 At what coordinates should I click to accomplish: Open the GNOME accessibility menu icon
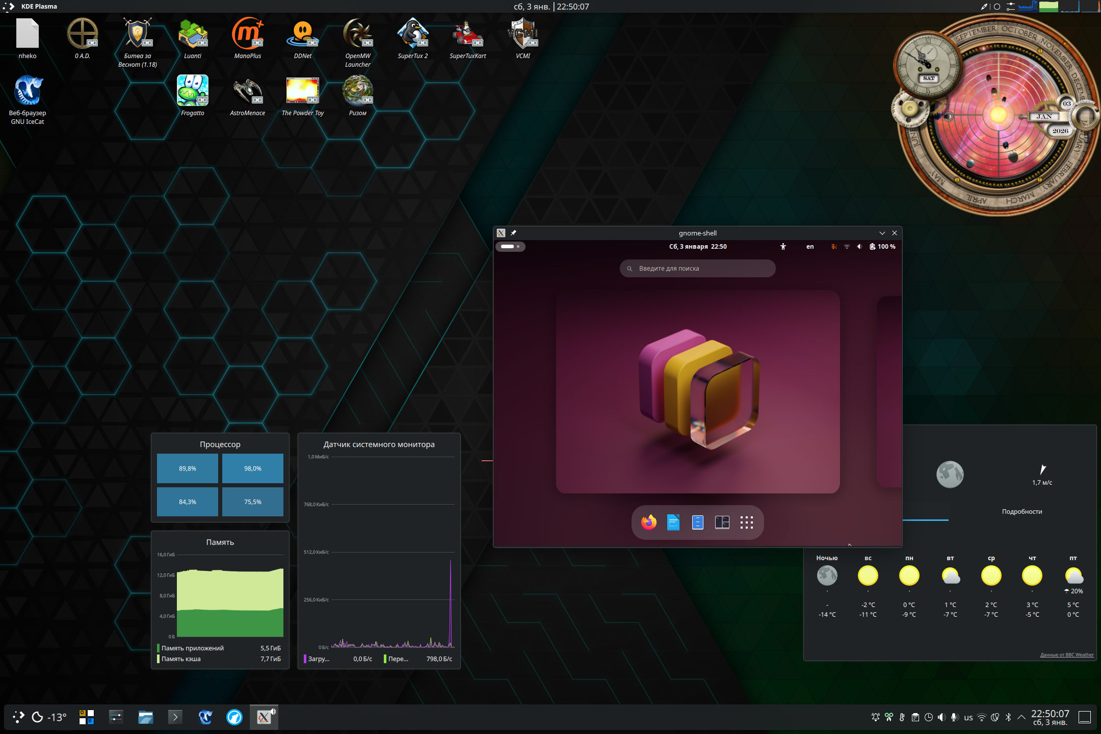[x=783, y=247]
